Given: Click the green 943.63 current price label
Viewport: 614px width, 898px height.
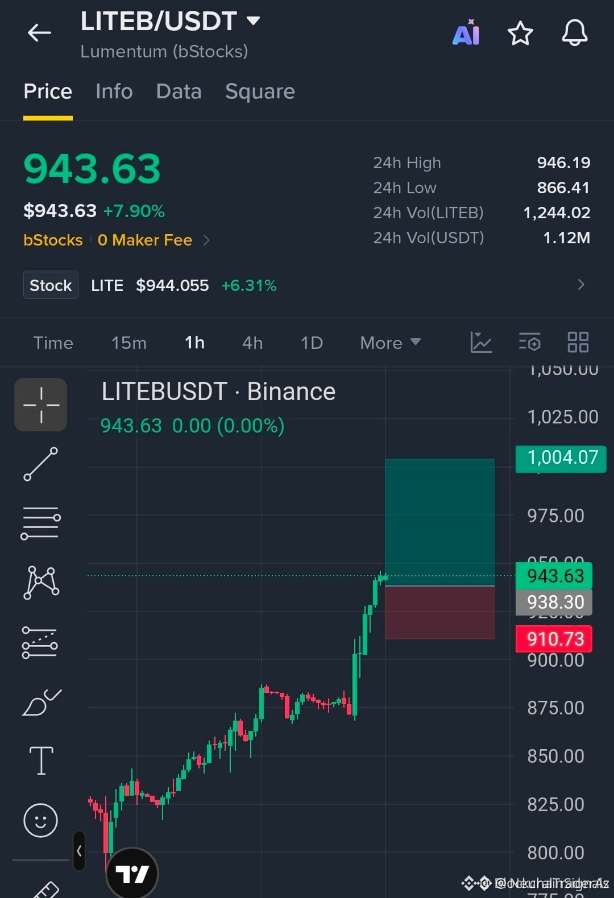Looking at the screenshot, I should coord(554,576).
